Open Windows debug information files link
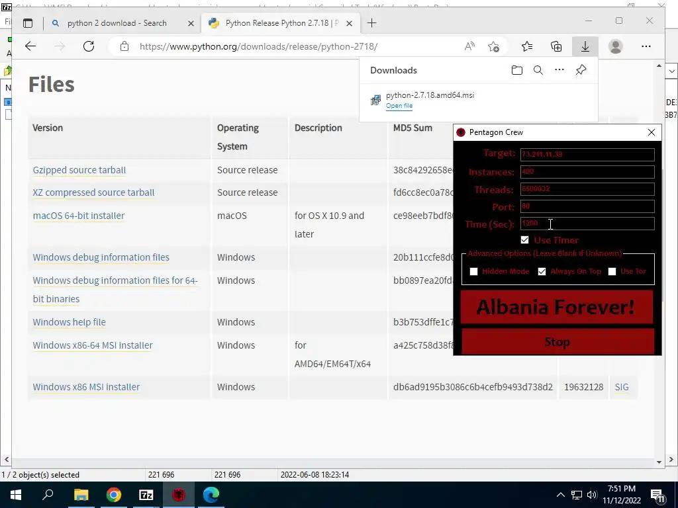The image size is (678, 508). 101,257
